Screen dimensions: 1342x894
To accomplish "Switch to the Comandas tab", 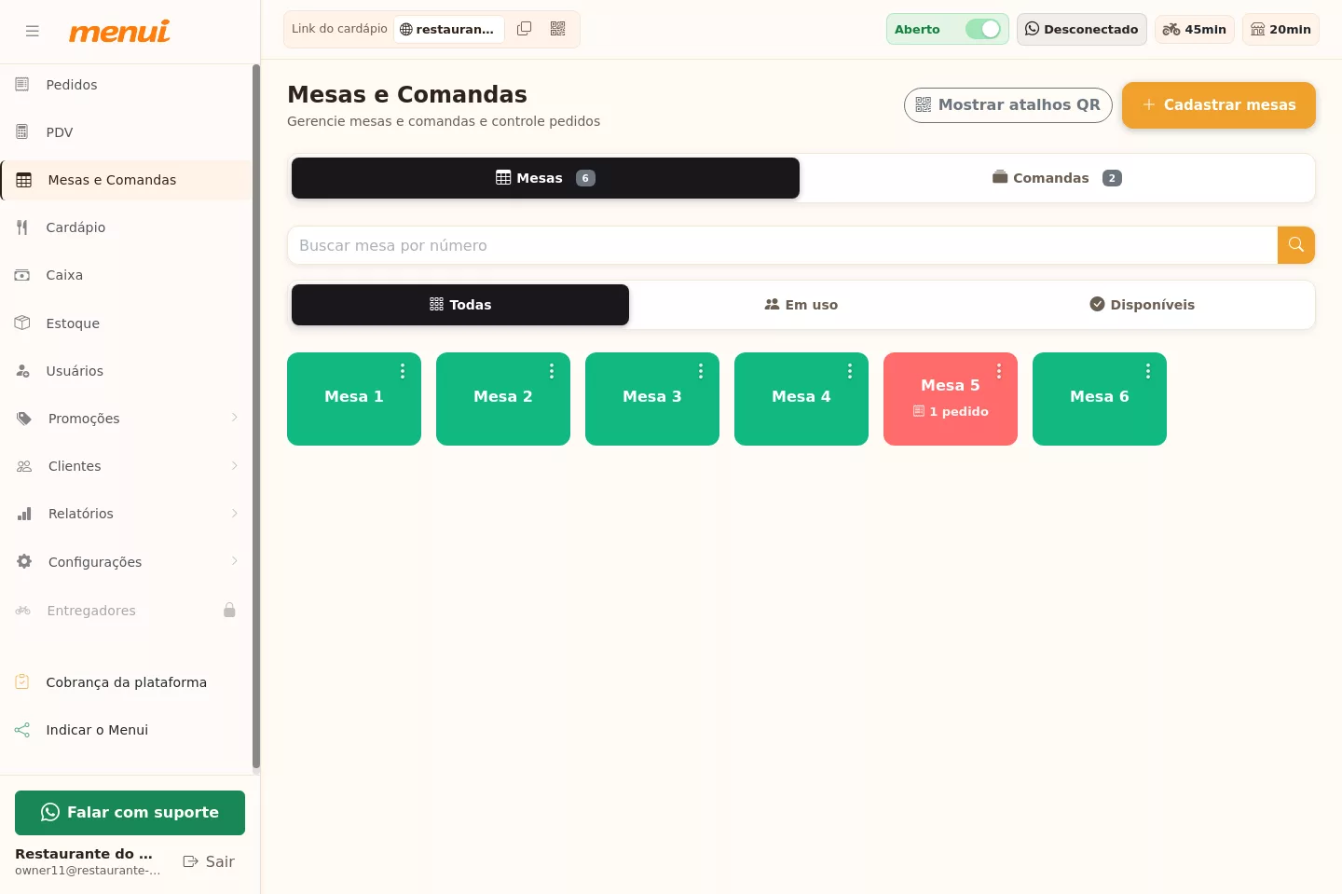I will [x=1057, y=178].
